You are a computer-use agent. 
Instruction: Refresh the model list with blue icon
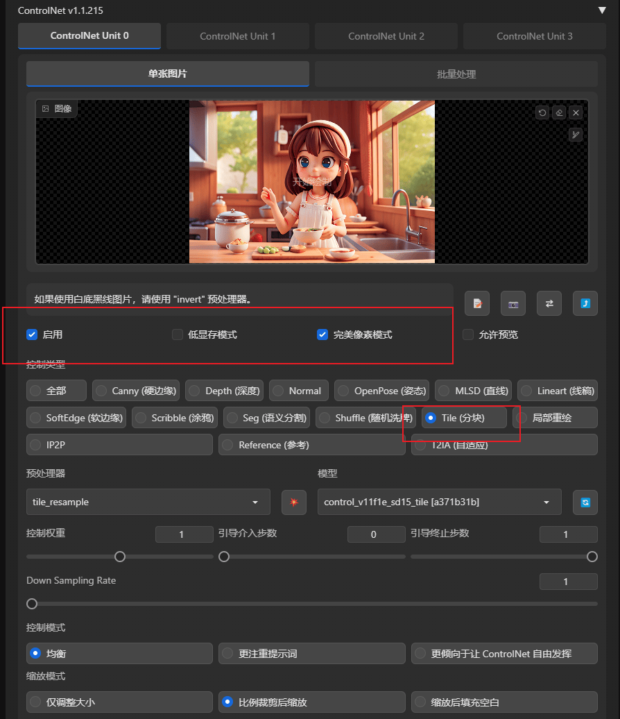click(x=585, y=502)
